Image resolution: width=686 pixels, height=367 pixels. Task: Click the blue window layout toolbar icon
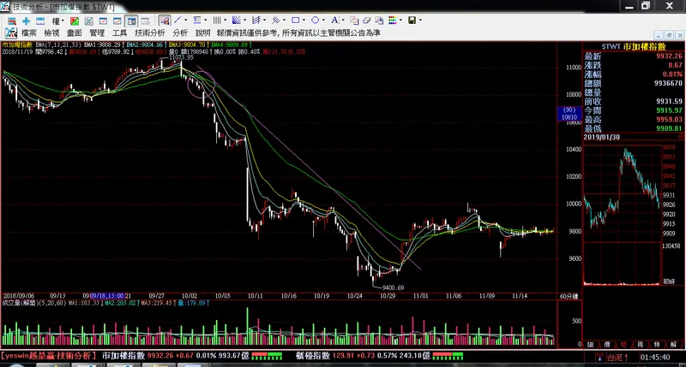[40, 21]
